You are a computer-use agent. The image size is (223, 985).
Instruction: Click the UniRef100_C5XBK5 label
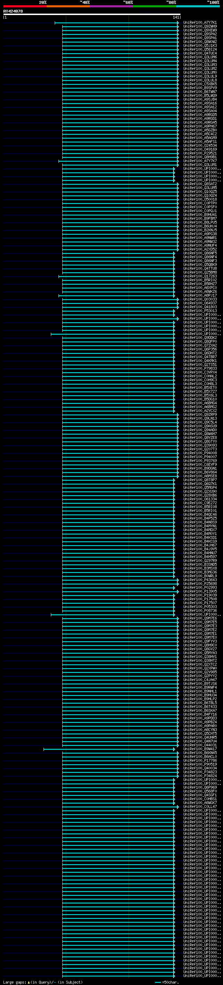(x=200, y=84)
